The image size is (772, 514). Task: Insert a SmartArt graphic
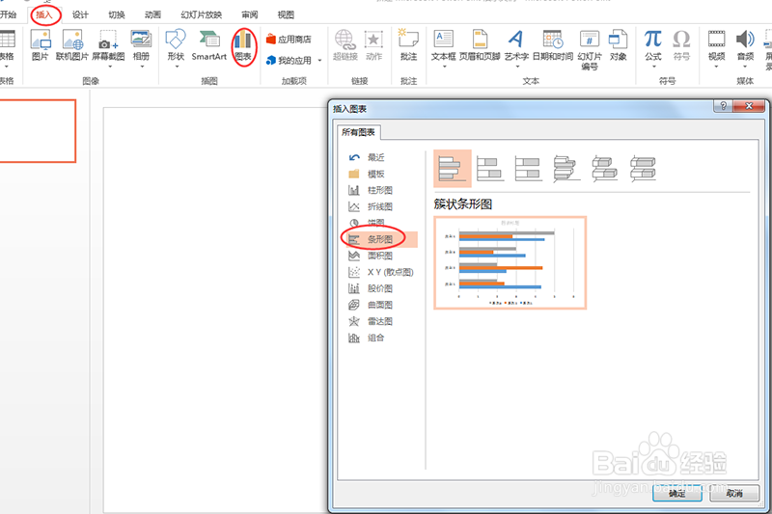[208, 45]
